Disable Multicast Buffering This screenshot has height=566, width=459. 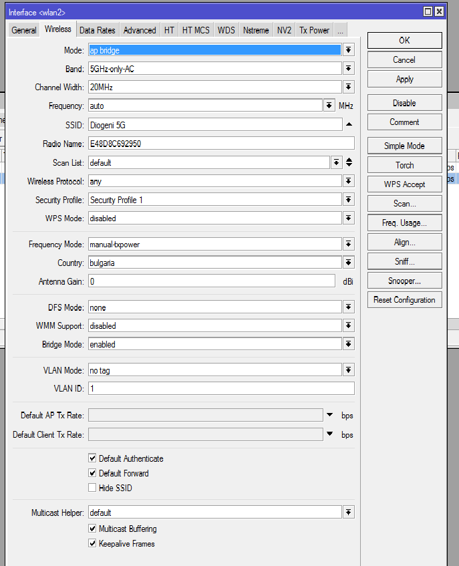click(92, 528)
